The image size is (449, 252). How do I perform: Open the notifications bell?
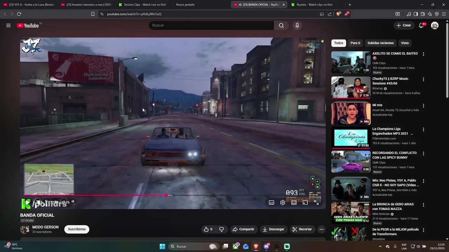[422, 25]
